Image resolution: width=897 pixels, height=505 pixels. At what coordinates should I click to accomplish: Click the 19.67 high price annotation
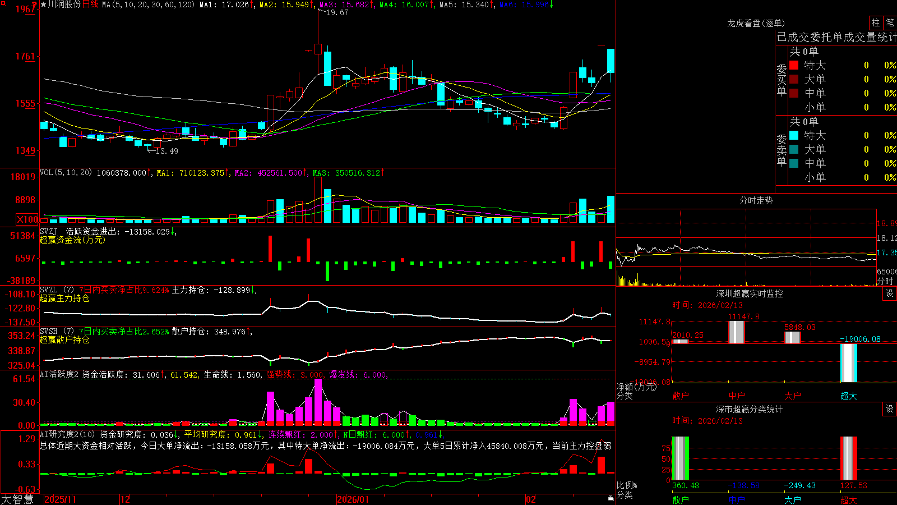337,12
